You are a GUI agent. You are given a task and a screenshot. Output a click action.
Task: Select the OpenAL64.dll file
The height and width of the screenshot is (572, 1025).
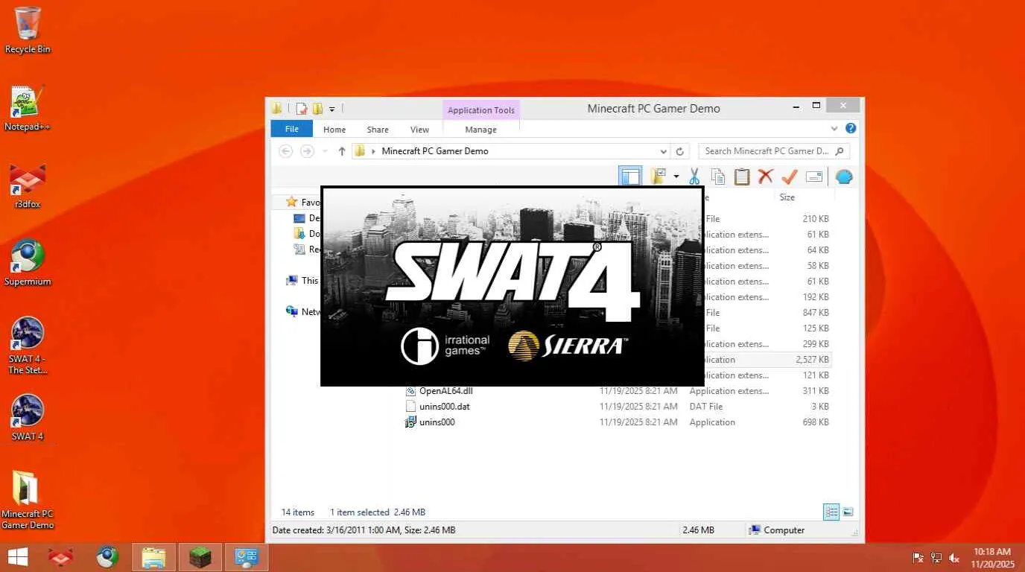coord(445,391)
